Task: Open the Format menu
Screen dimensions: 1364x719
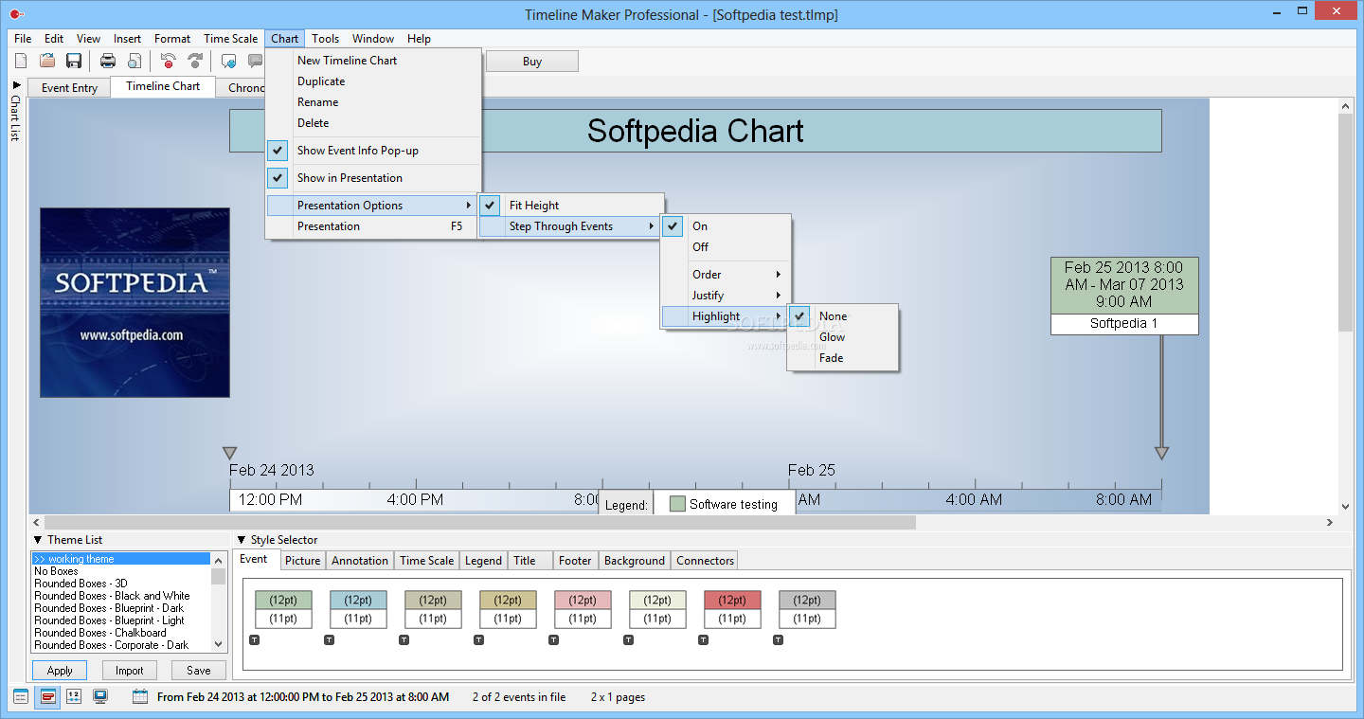Action: tap(172, 39)
